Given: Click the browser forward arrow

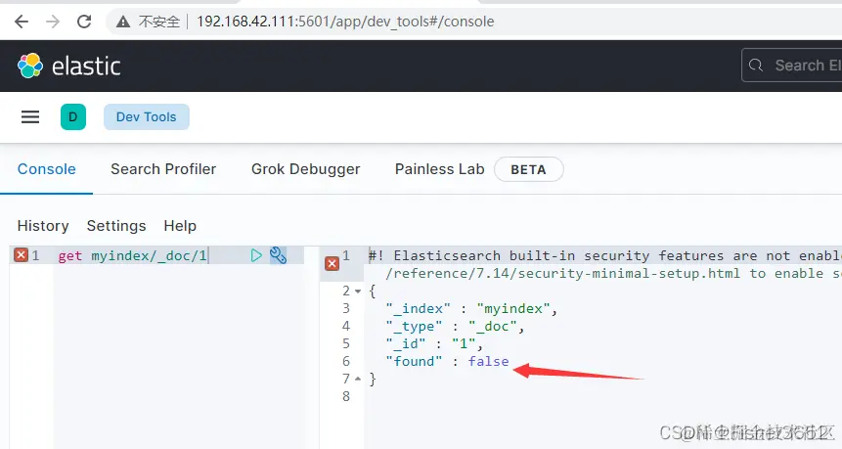Looking at the screenshot, I should [53, 22].
